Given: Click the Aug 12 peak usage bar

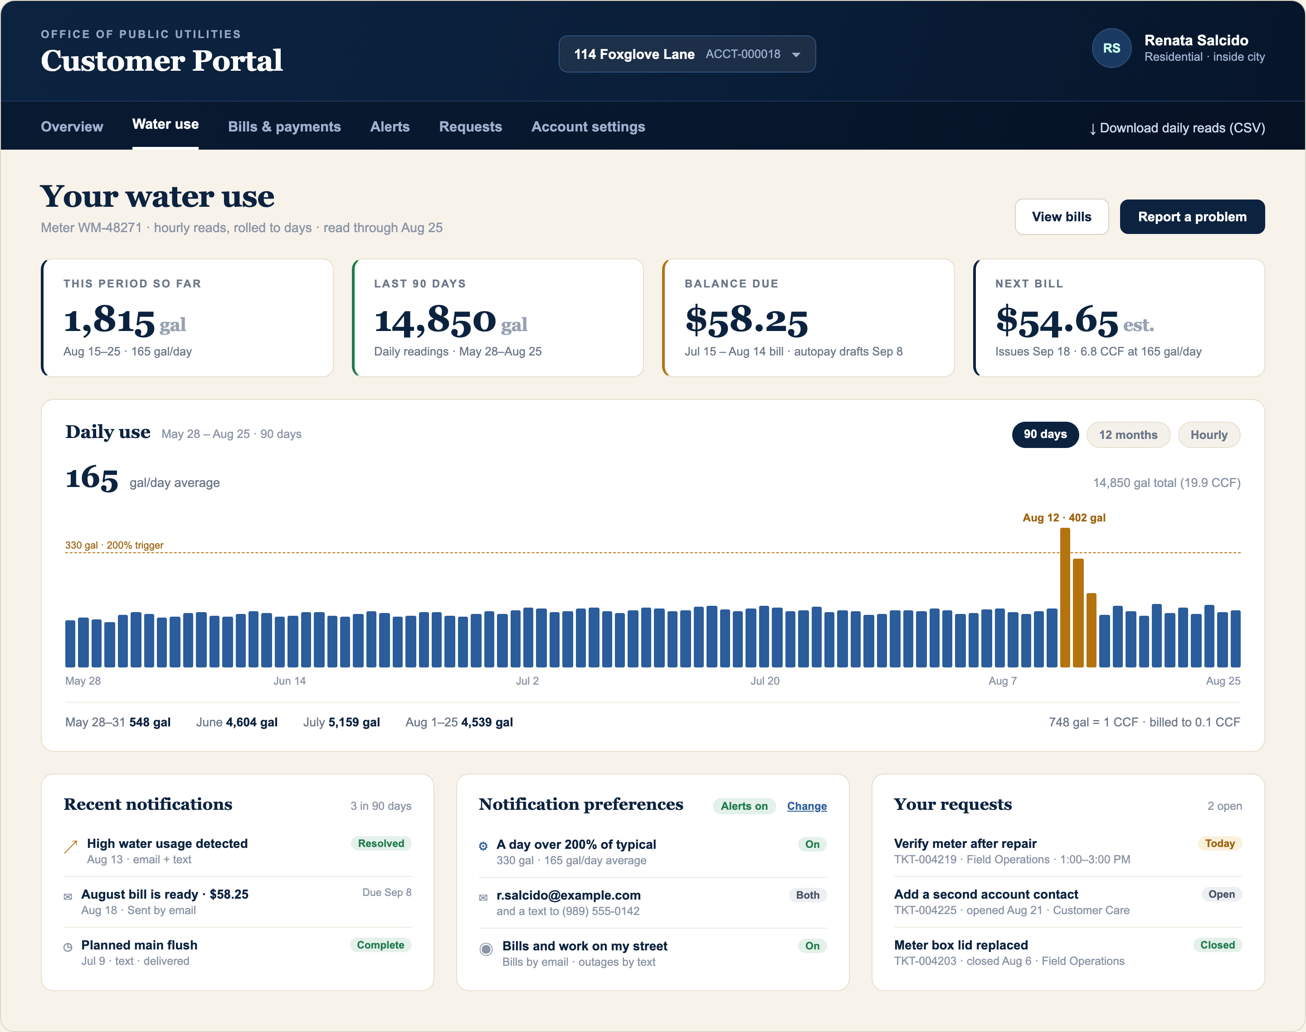Looking at the screenshot, I should [1065, 598].
